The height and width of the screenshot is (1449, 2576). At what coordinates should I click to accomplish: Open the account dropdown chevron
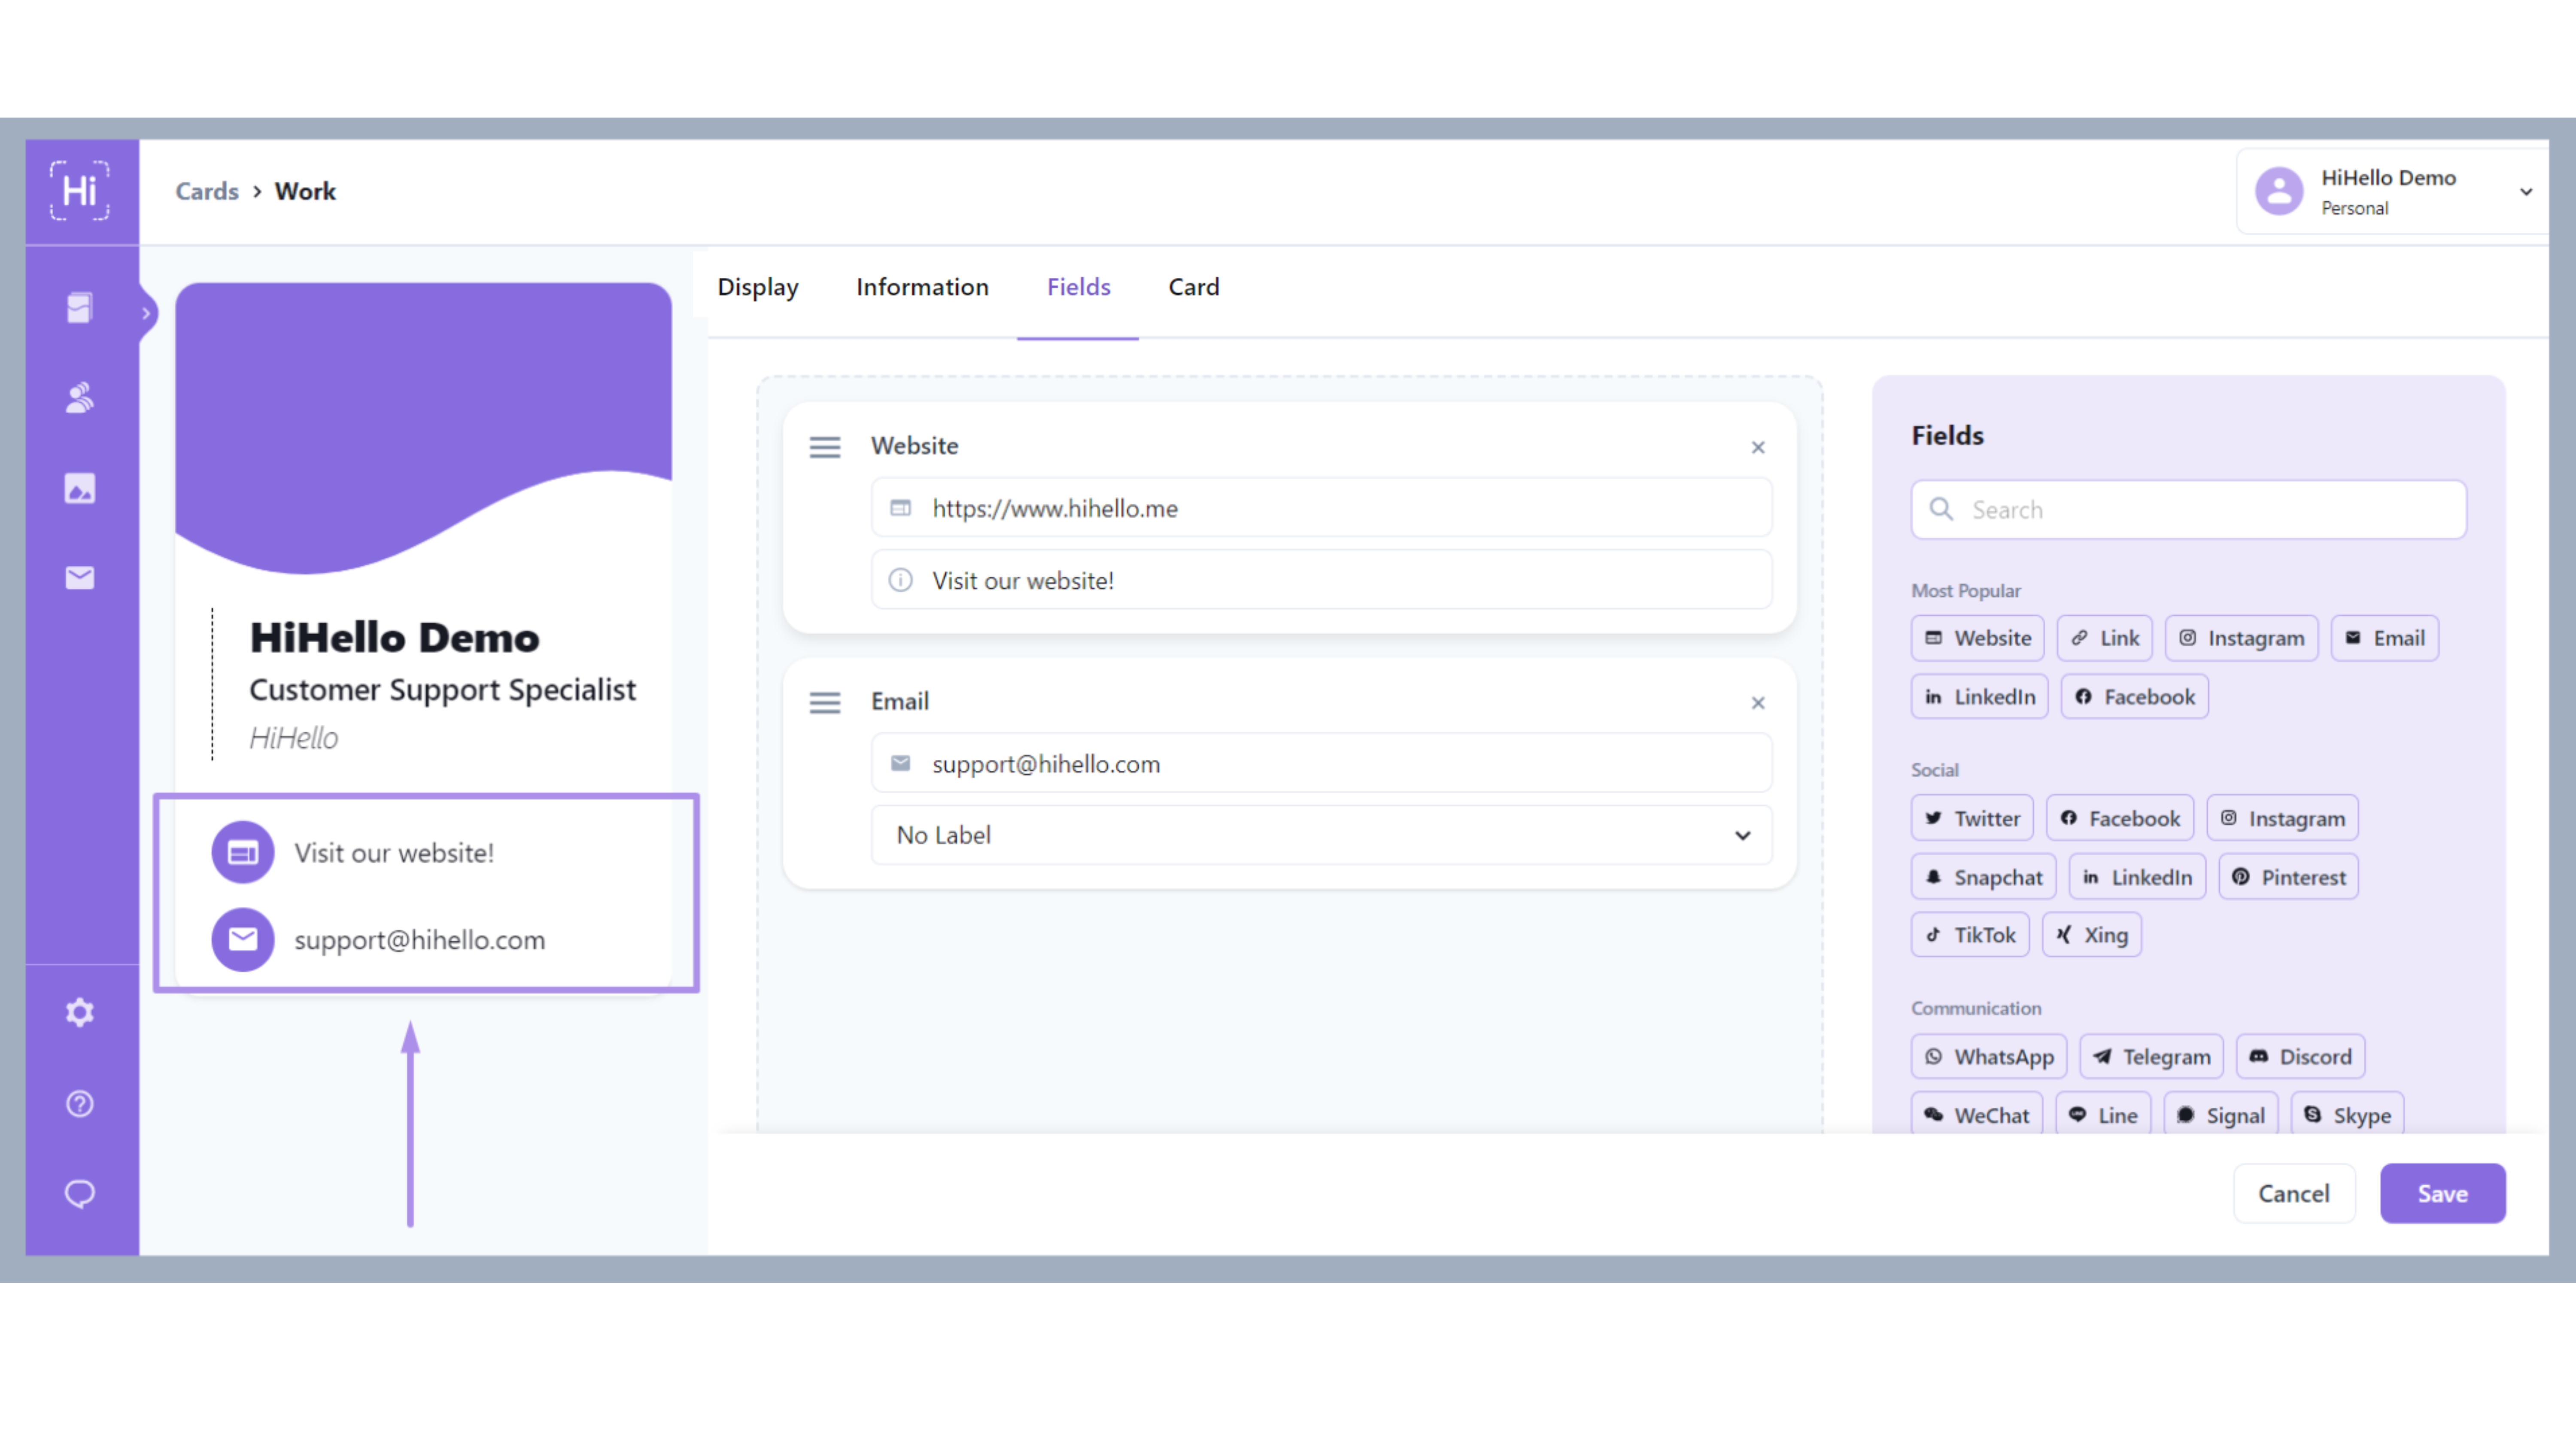click(2526, 191)
